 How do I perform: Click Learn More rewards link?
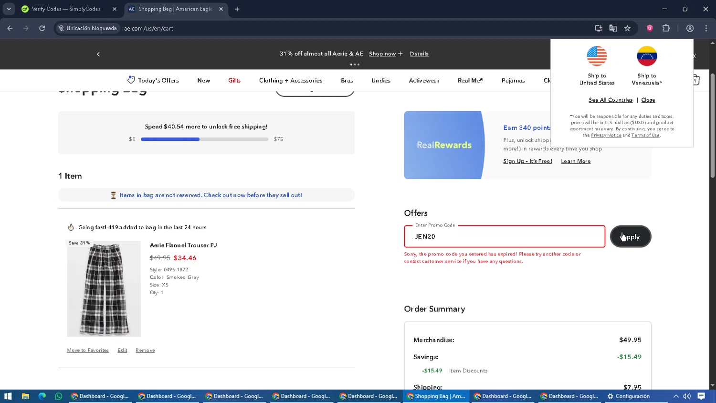tap(576, 161)
